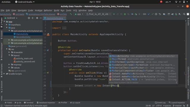This screenshot has height=107, width=190.
Task: Select Intent.ACTION_MAIN in completion popup
Action: click(143, 80)
